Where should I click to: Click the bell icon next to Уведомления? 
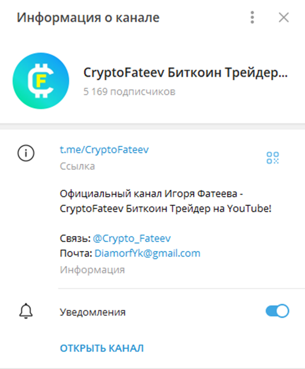pyautogui.click(x=26, y=311)
